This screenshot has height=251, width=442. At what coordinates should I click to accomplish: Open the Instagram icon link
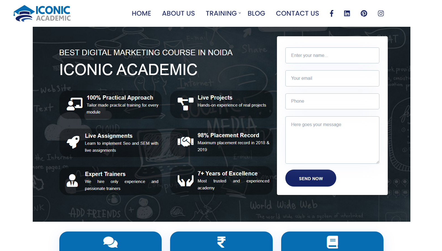click(381, 13)
